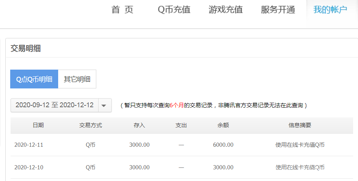Open 我的帐户 account tab
This screenshot has width=358, height=181.
tap(330, 10)
